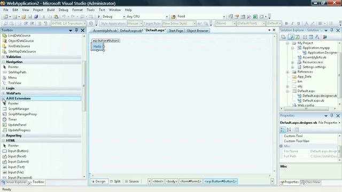Select Web.config in Solution Explorer
Screen dimensions: 342x192
[x=306, y=106]
